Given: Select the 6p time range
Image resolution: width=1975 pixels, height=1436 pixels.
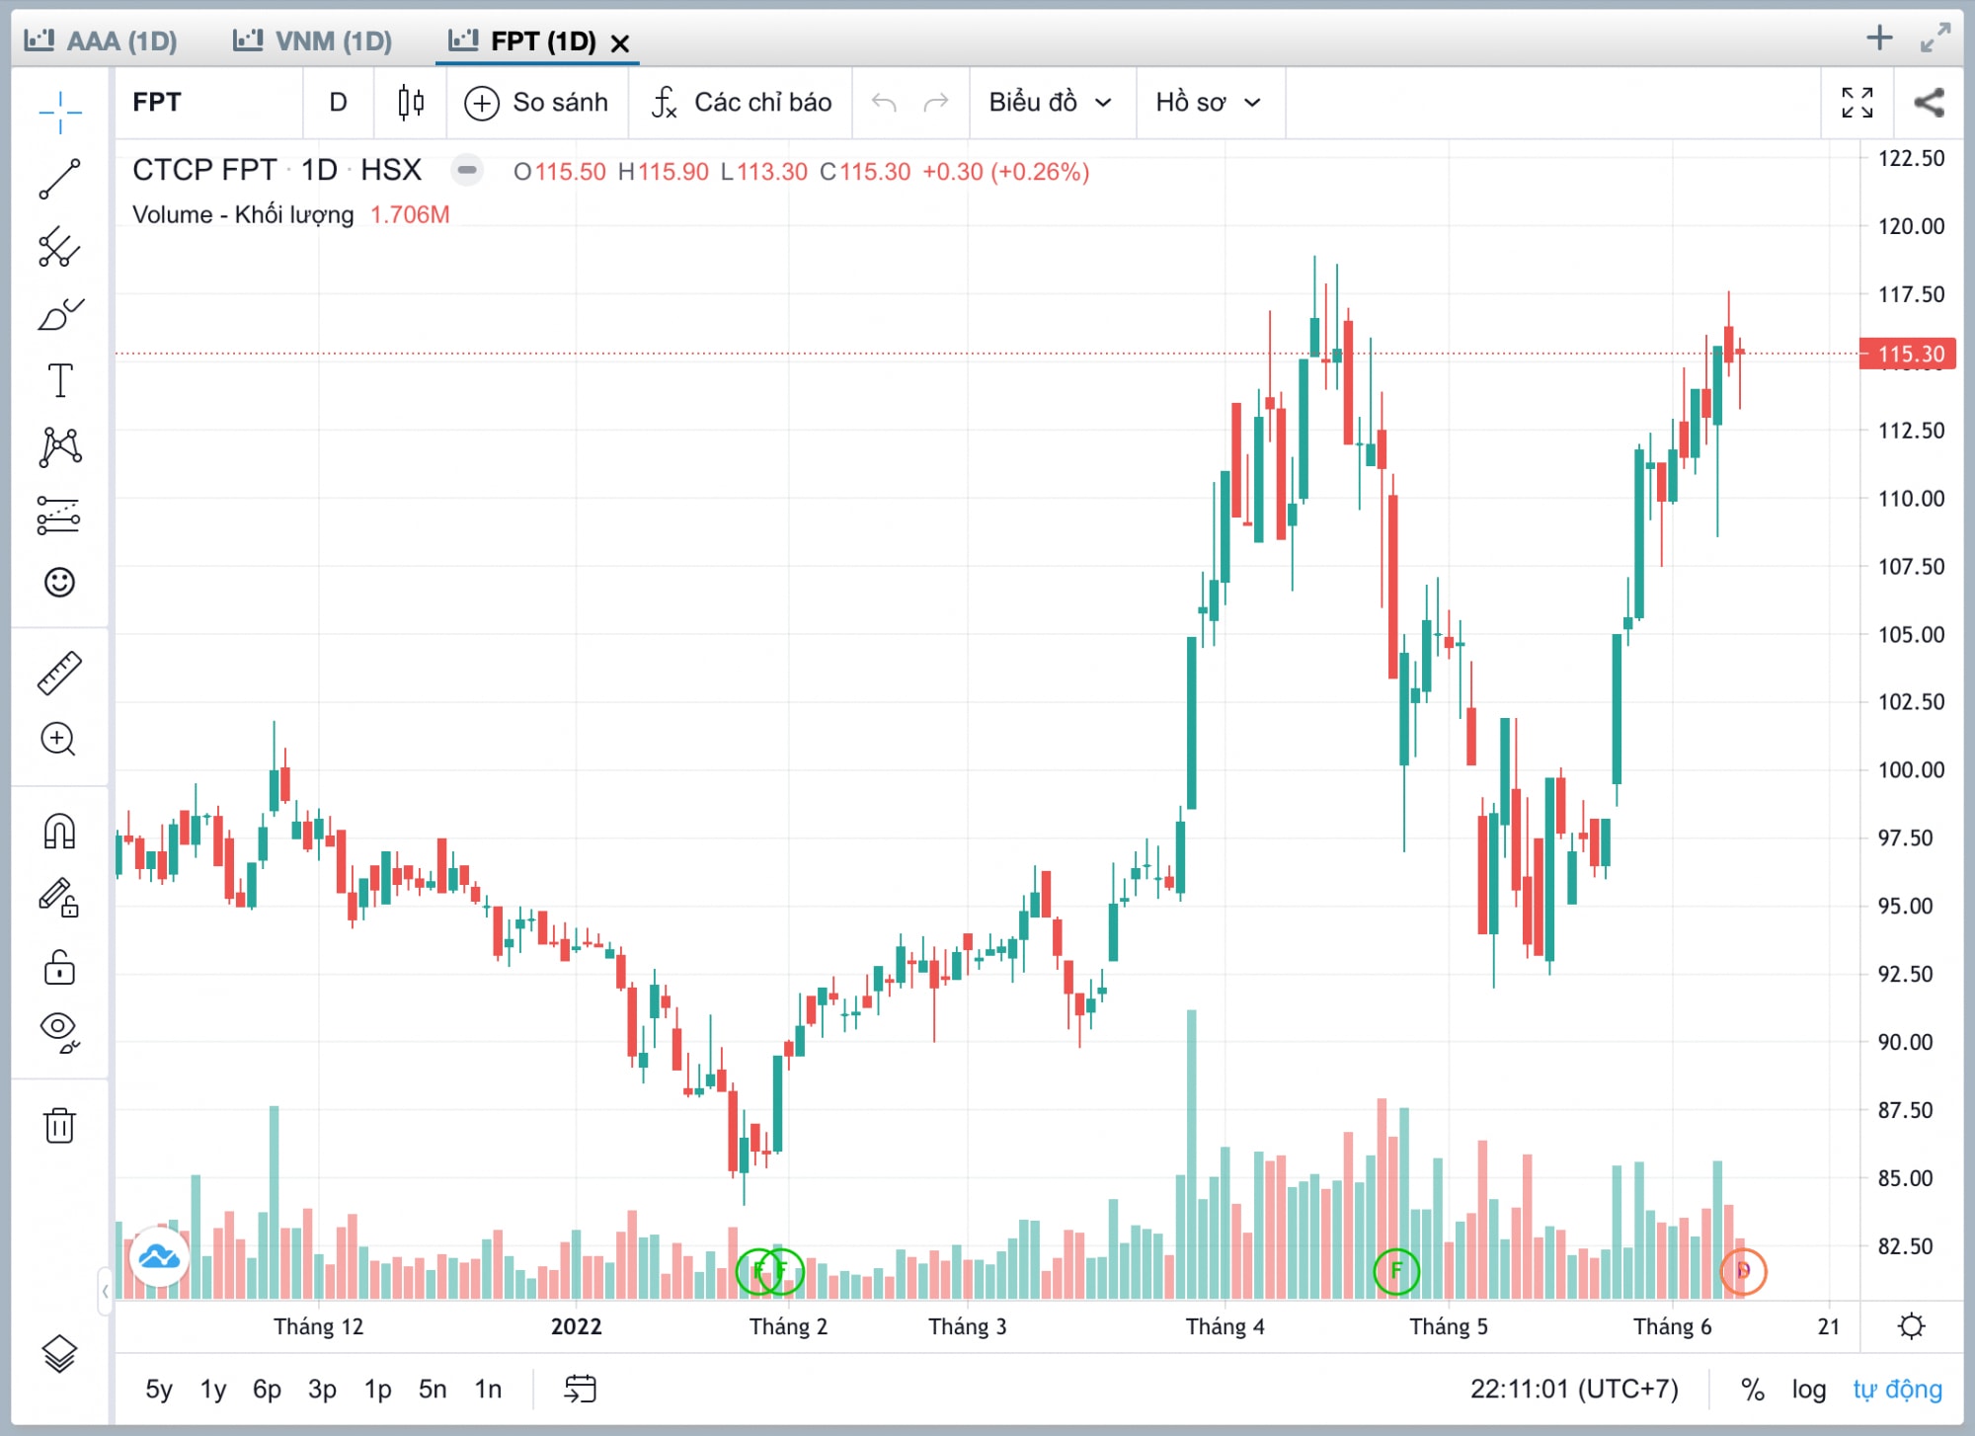Looking at the screenshot, I should [x=267, y=1389].
